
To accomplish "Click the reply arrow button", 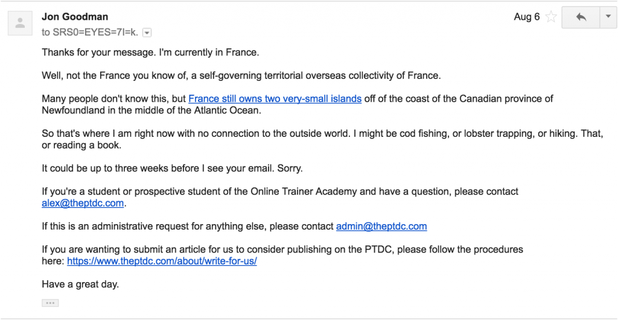I will click(581, 17).
